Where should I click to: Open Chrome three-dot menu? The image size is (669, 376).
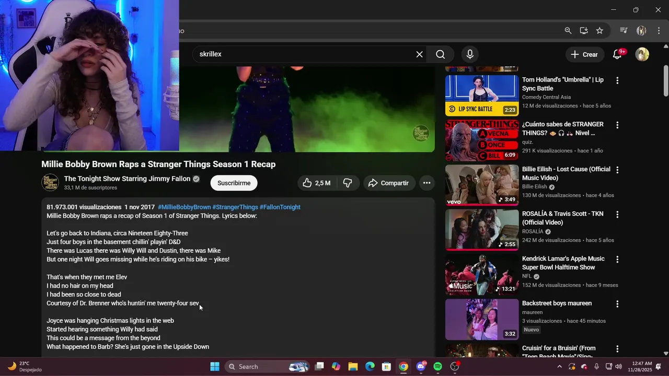pyautogui.click(x=658, y=31)
